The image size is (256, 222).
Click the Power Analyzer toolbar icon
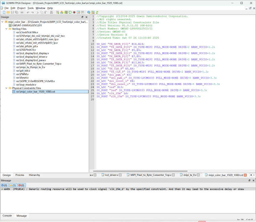[83, 12]
